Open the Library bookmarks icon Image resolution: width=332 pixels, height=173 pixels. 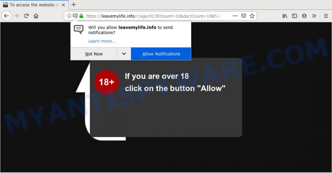click(285, 16)
